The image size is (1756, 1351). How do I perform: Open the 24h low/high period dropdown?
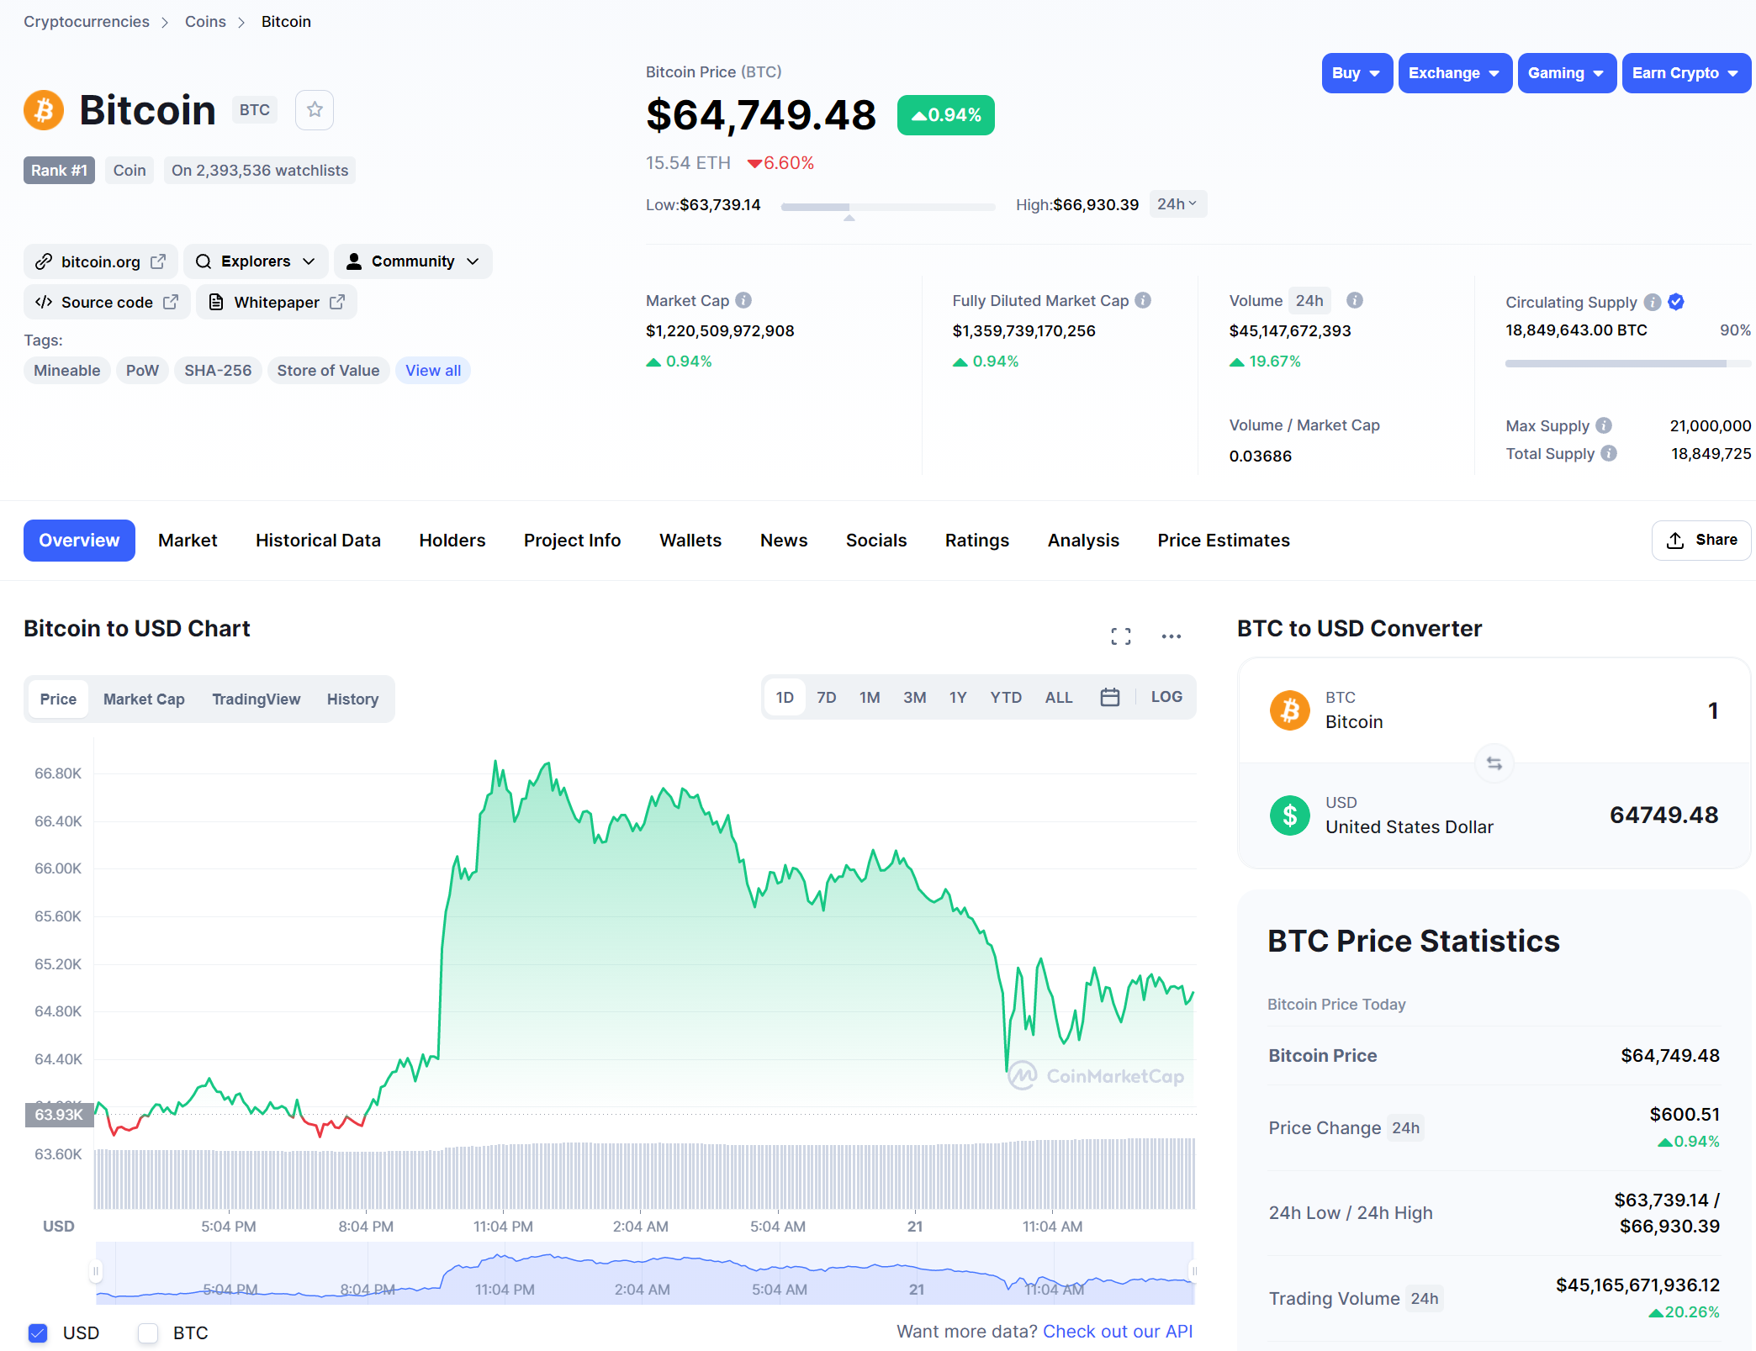click(1177, 204)
